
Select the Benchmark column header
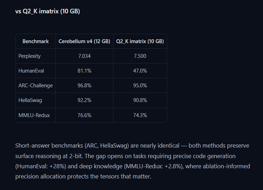pyautogui.click(x=35, y=41)
